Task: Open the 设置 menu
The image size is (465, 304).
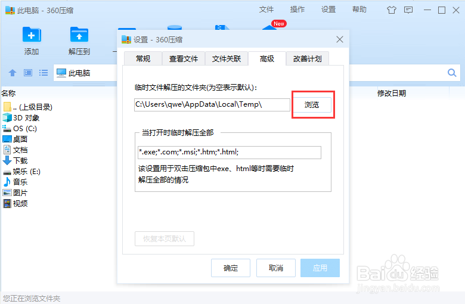Action: tap(328, 10)
